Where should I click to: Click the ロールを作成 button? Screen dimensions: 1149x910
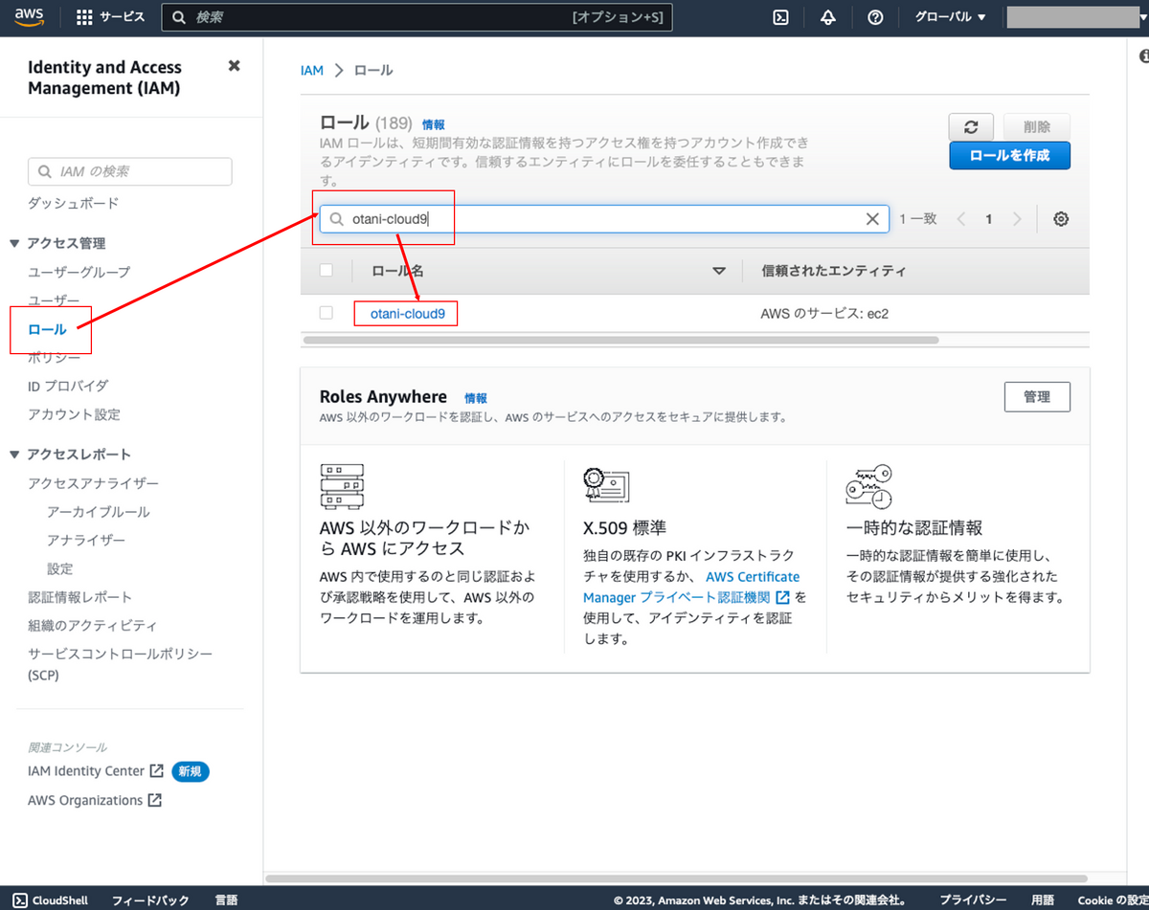point(1009,155)
